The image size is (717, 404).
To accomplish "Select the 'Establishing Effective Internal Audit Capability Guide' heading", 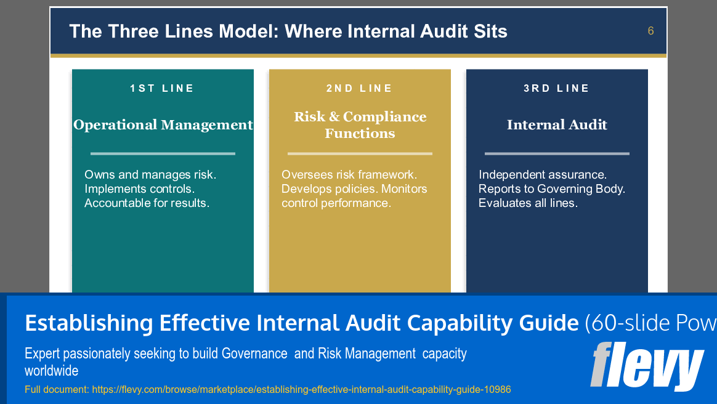I will (296, 323).
